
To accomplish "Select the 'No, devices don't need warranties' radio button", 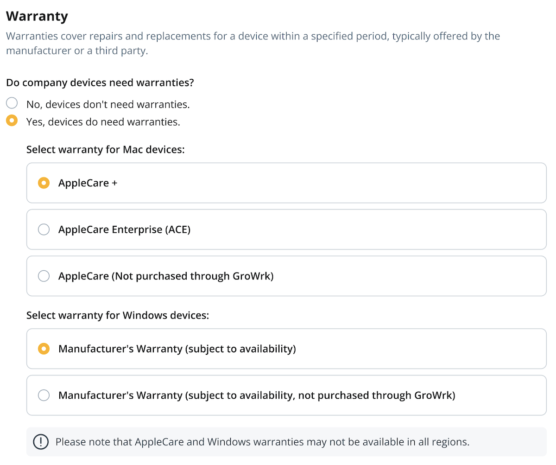I will (x=12, y=103).
